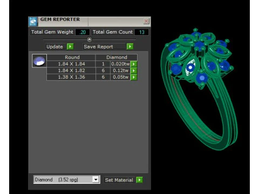The height and width of the screenshot is (194, 259).
Task: Click the Total Gem Weight label
Action: [x=52, y=32]
